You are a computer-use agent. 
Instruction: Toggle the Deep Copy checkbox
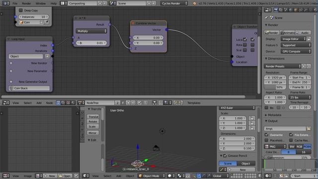pyautogui.click(x=21, y=10)
